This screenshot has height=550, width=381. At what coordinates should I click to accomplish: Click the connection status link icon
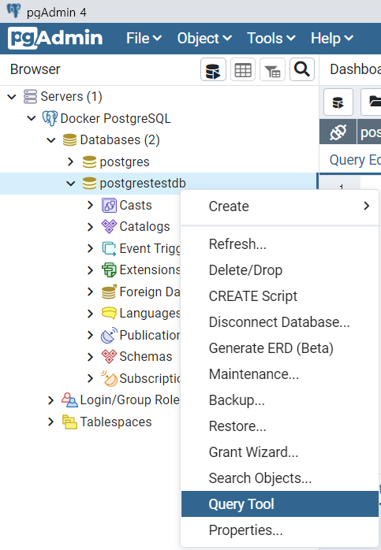pyautogui.click(x=338, y=132)
